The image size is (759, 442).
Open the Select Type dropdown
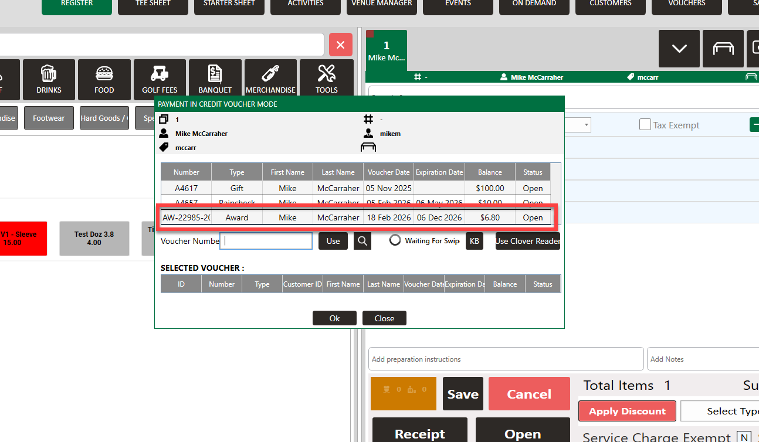point(720,411)
